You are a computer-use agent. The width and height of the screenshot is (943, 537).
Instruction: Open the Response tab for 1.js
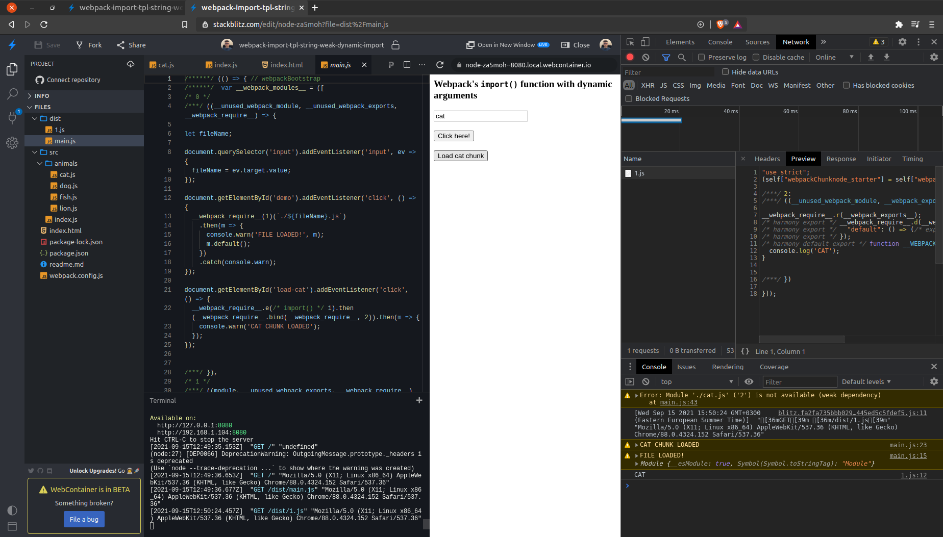841,159
